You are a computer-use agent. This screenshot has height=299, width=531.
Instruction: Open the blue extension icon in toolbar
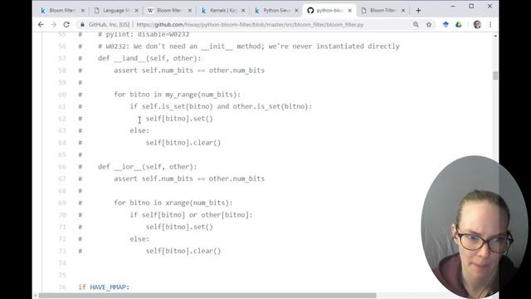coord(446,24)
